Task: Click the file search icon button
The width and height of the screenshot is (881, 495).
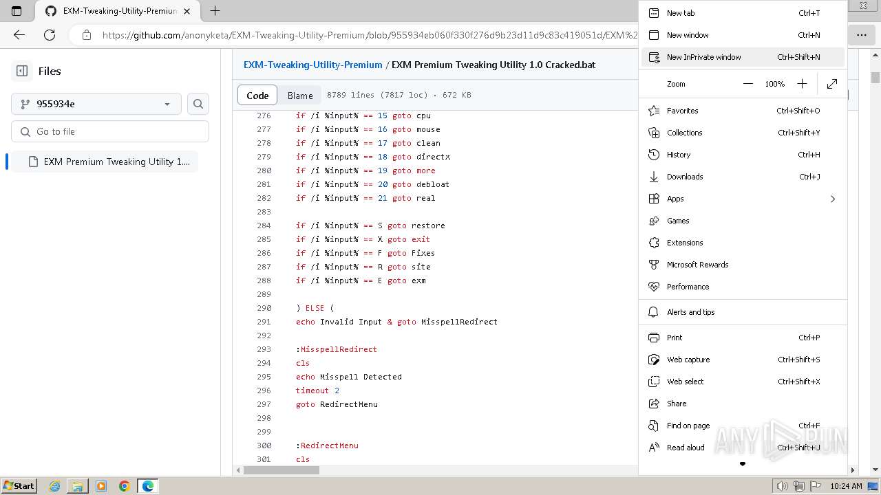Action: 198,104
